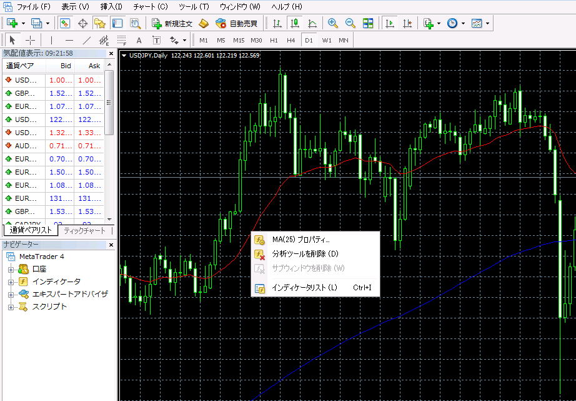Viewport: 576px width, 401px height.
Task: Toggle chart shift
Action: tap(407, 23)
